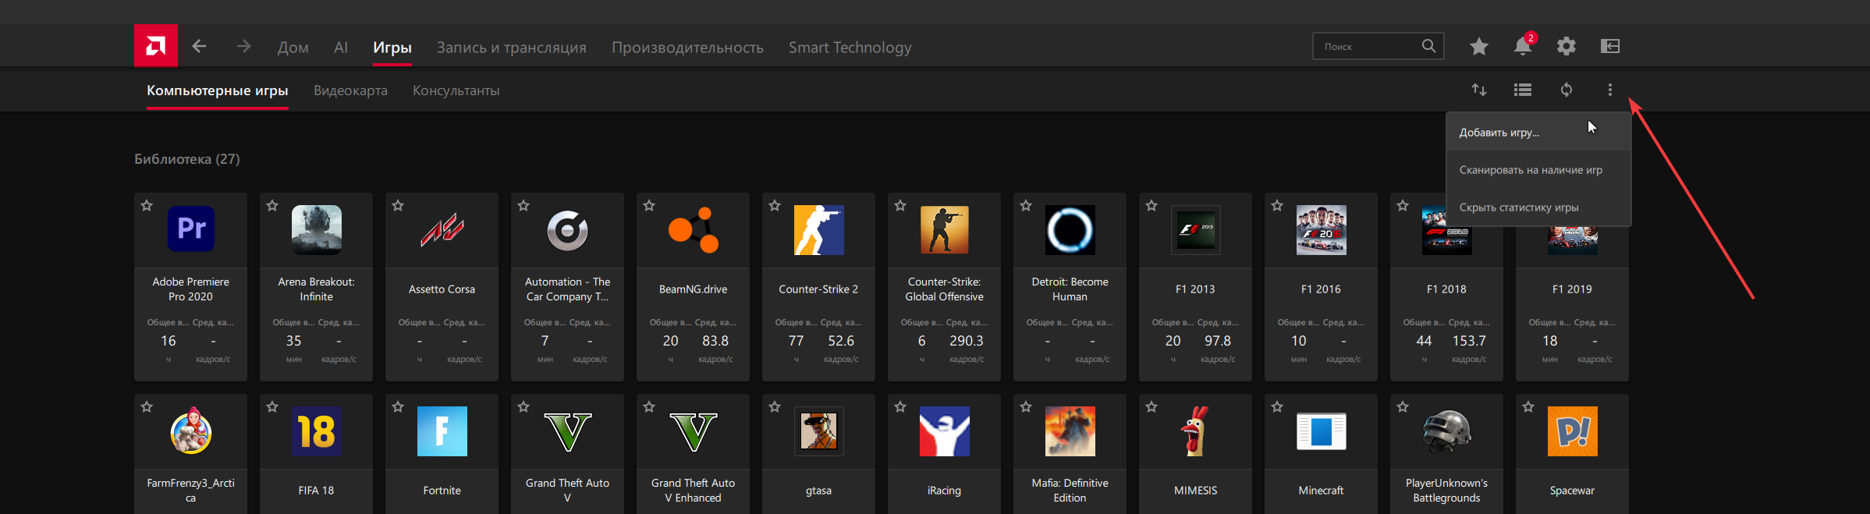
Task: Open the favorites star in the header
Action: (x=1478, y=47)
